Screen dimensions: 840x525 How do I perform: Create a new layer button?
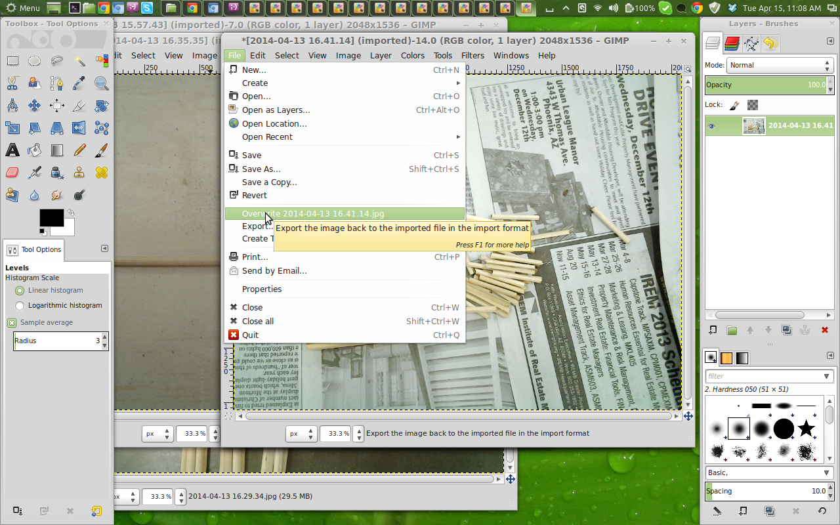[x=713, y=330]
